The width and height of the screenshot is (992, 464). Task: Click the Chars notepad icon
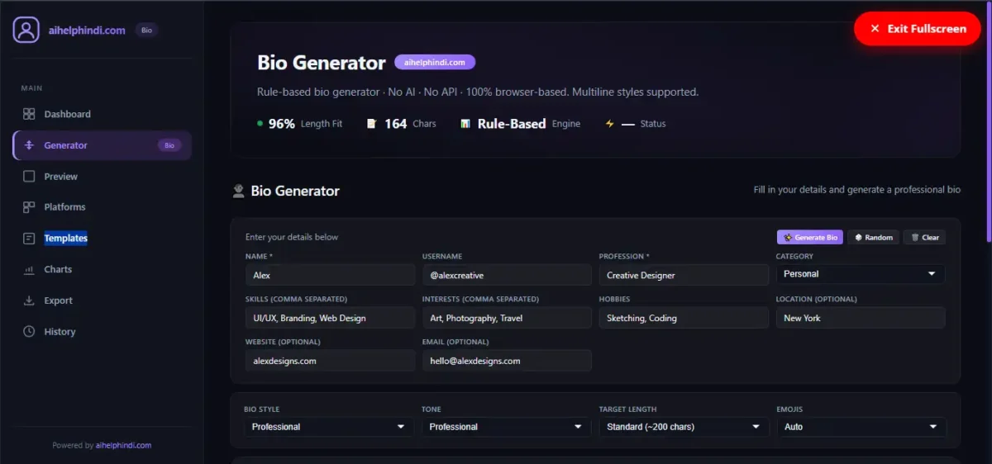pyautogui.click(x=372, y=124)
